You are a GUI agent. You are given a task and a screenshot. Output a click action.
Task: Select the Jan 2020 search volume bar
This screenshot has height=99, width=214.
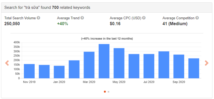point(59,72)
